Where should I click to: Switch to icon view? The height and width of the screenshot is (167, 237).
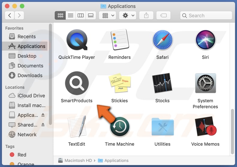(x=60, y=15)
